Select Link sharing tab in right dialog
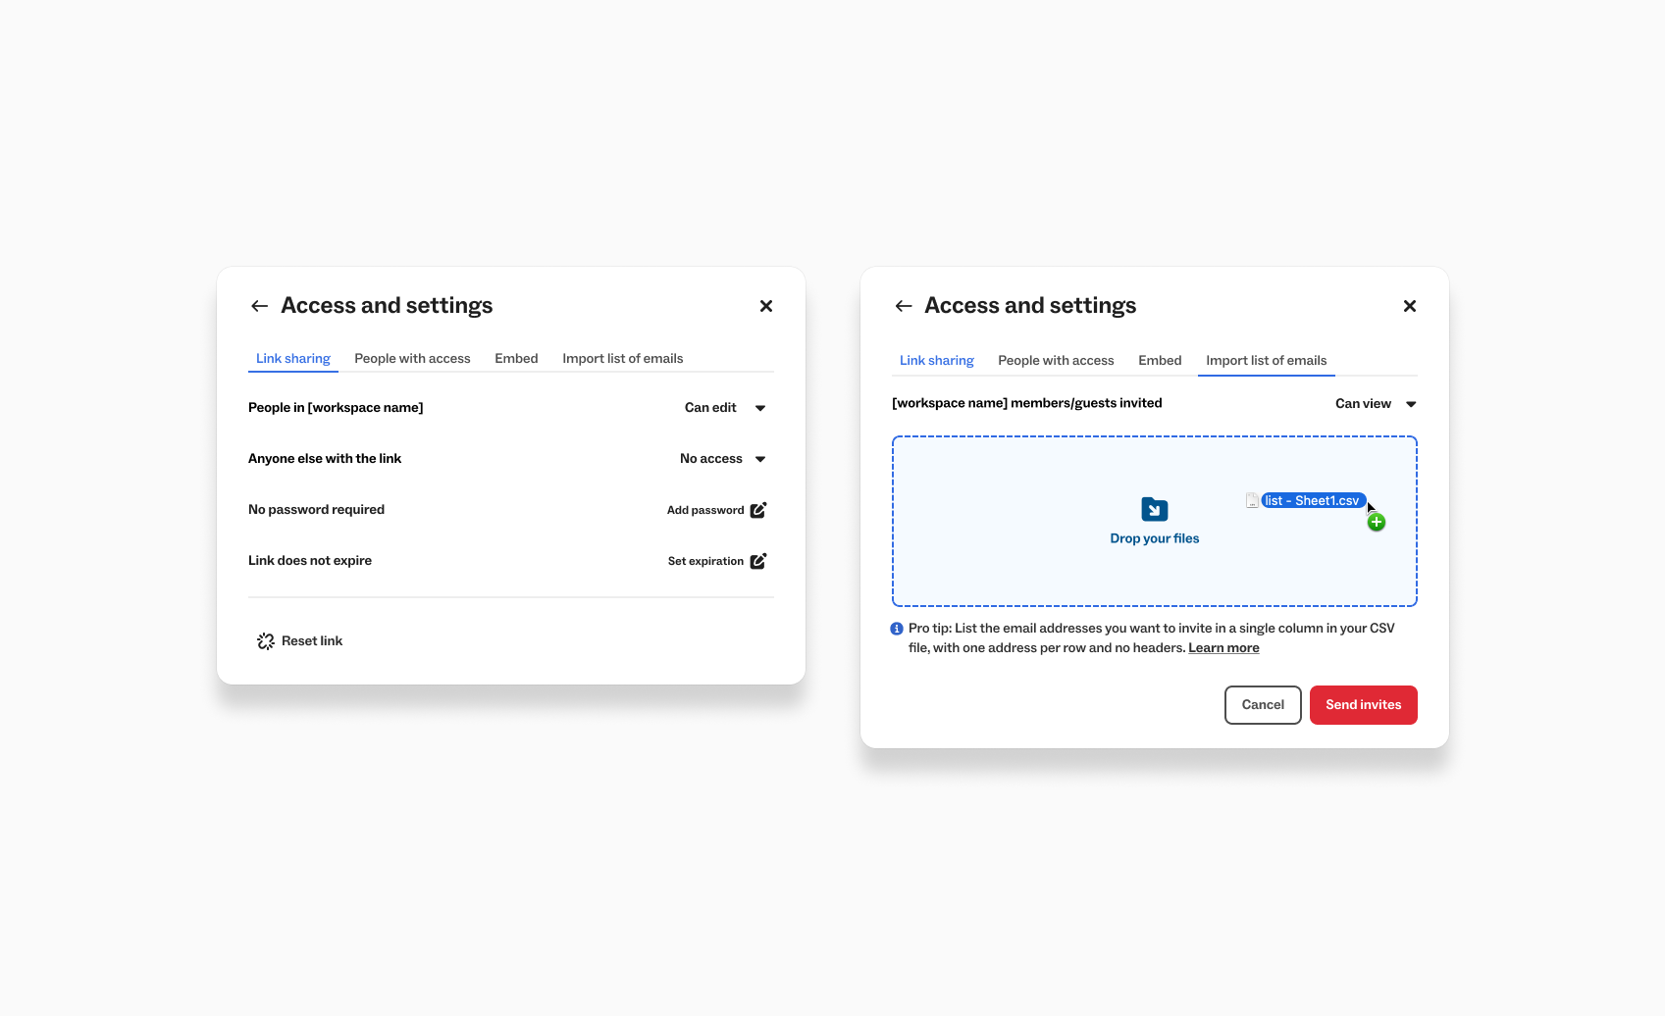The height and width of the screenshot is (1016, 1665). tap(937, 361)
